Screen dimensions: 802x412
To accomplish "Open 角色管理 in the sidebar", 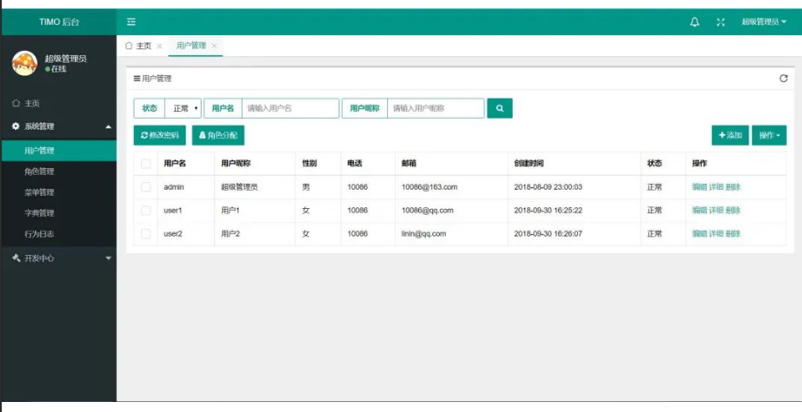I will click(59, 171).
